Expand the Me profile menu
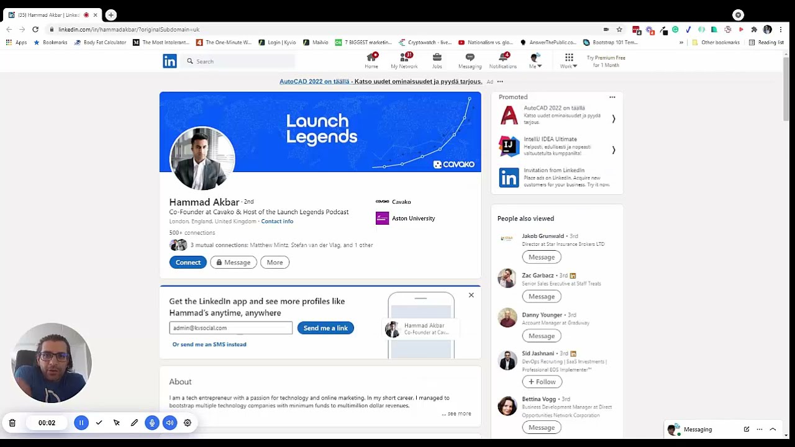 535,61
